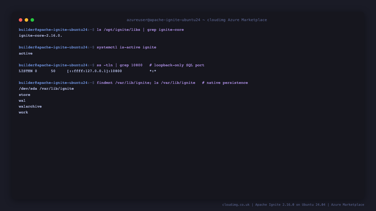Click the '*:*' peer address value
Viewport: 376px width, 211px height.
pos(153,71)
